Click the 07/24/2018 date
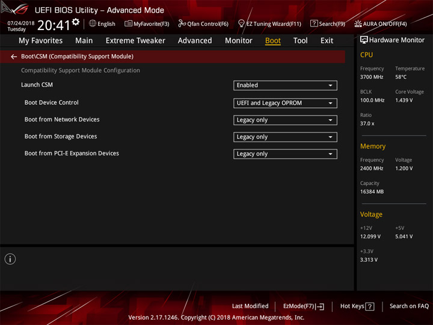Viewport: 433px width, 325px height. click(x=21, y=23)
